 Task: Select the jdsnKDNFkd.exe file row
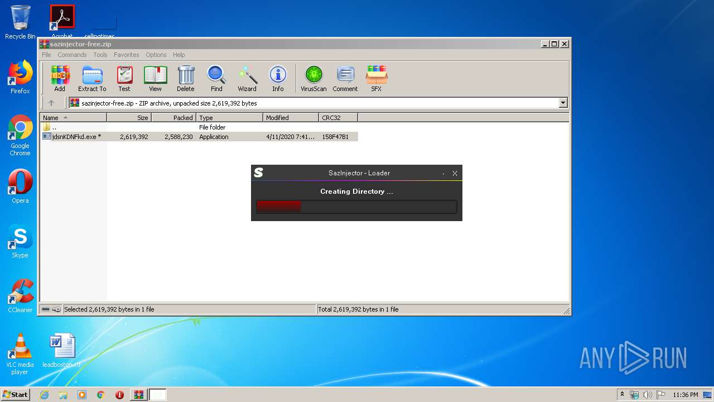(x=199, y=137)
